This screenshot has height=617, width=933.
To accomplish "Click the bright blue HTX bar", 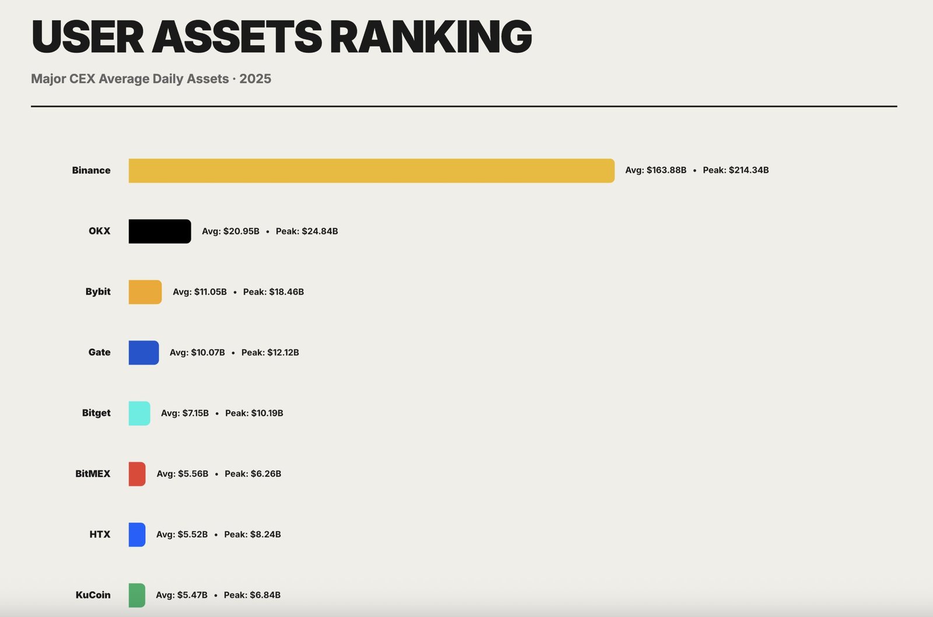I will pyautogui.click(x=137, y=534).
